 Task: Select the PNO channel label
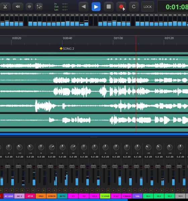41,196
